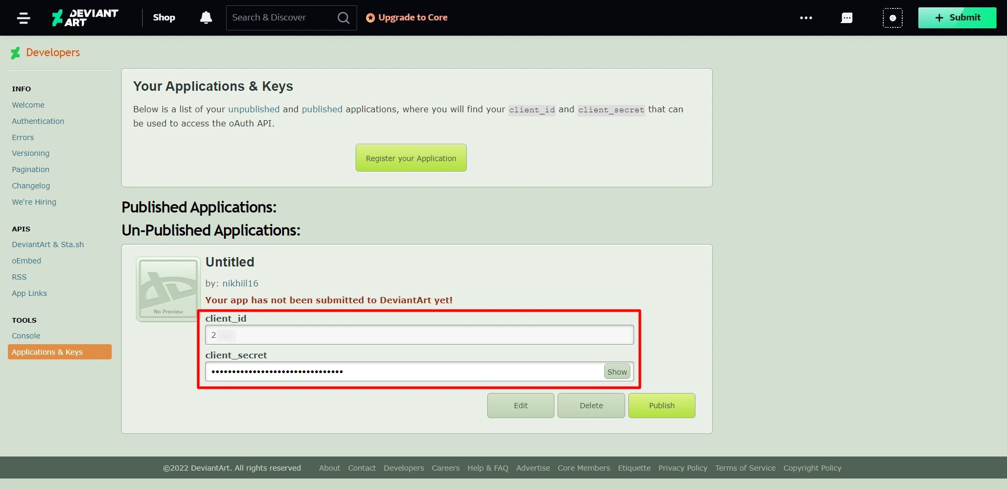Click the Upgrade to Core banner
The image size is (1007, 489).
pyautogui.click(x=413, y=17)
